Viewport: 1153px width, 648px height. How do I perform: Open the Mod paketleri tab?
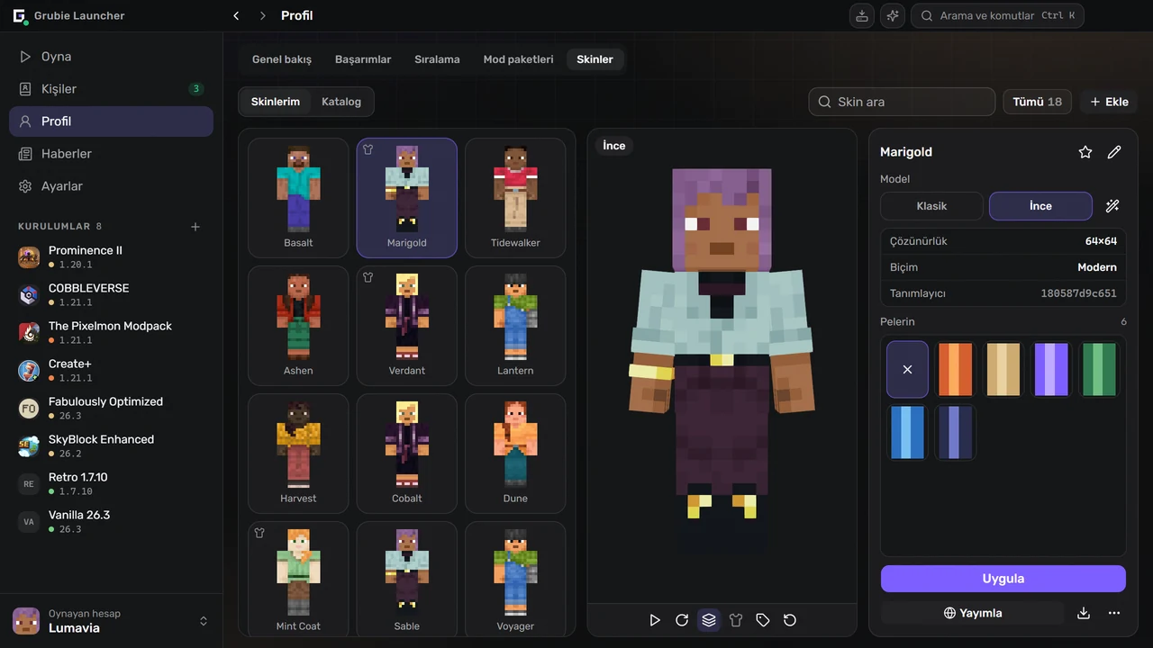pos(519,59)
